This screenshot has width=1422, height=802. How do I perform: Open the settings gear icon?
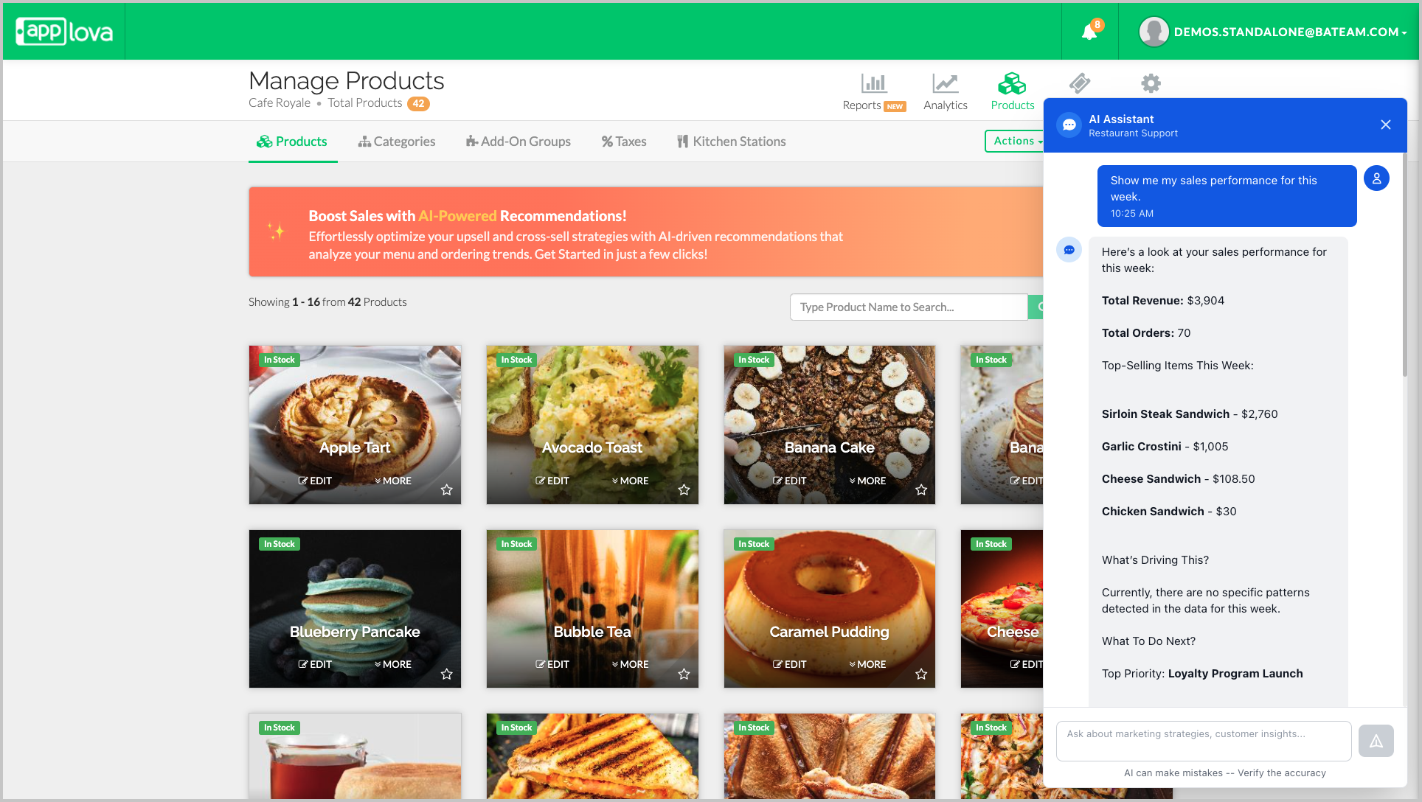pos(1151,83)
